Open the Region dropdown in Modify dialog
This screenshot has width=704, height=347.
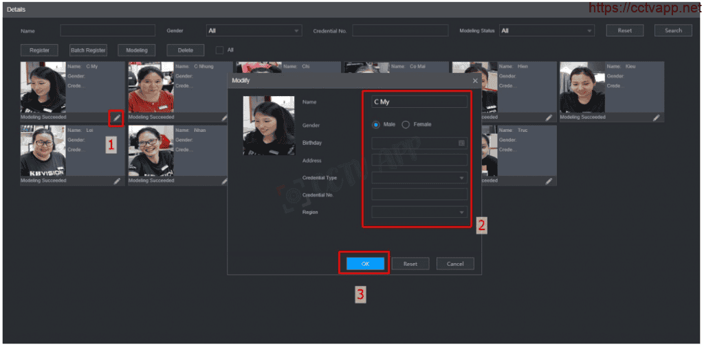pyautogui.click(x=419, y=213)
